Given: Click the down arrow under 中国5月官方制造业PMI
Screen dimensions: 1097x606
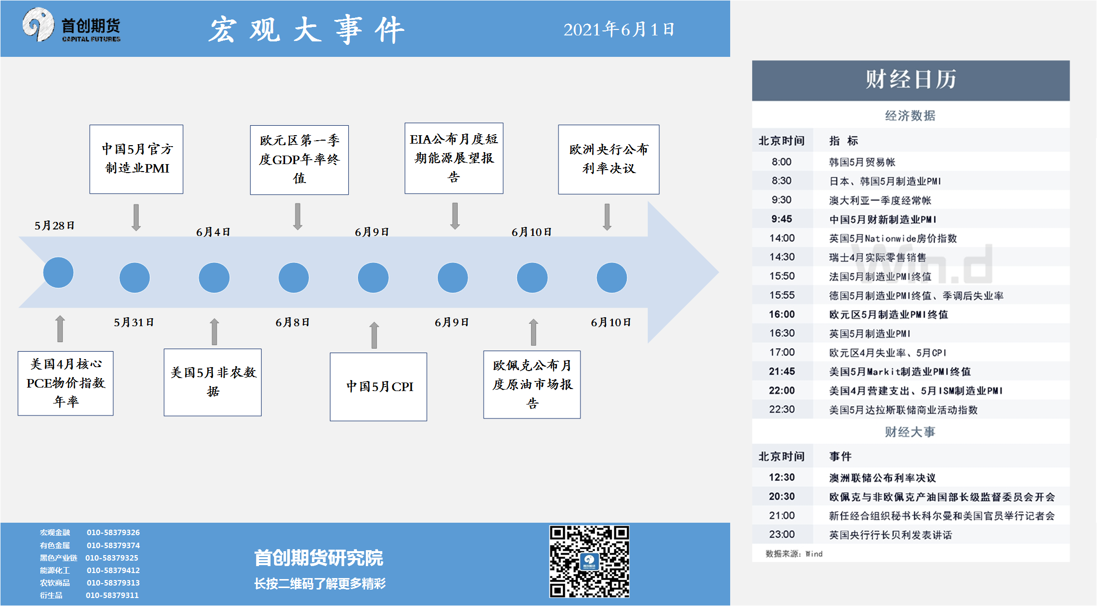Looking at the screenshot, I should [x=136, y=217].
